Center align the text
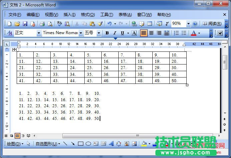Image resolution: width=231 pixels, height=158 pixels. click(x=151, y=33)
